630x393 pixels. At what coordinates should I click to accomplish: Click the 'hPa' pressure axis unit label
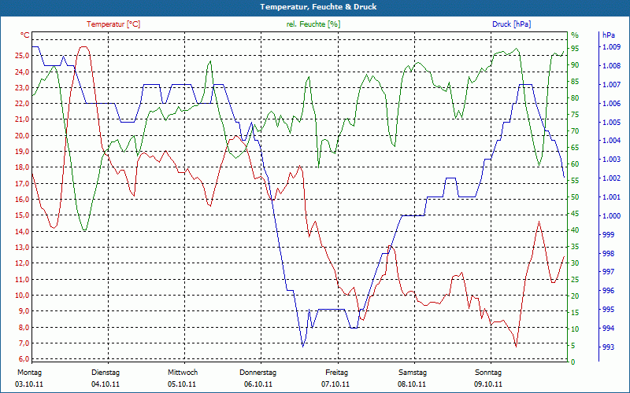[x=609, y=35]
